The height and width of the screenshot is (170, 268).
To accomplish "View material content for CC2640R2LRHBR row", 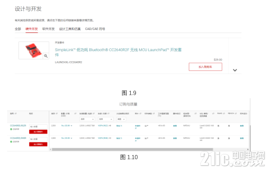I will pos(242,138).
